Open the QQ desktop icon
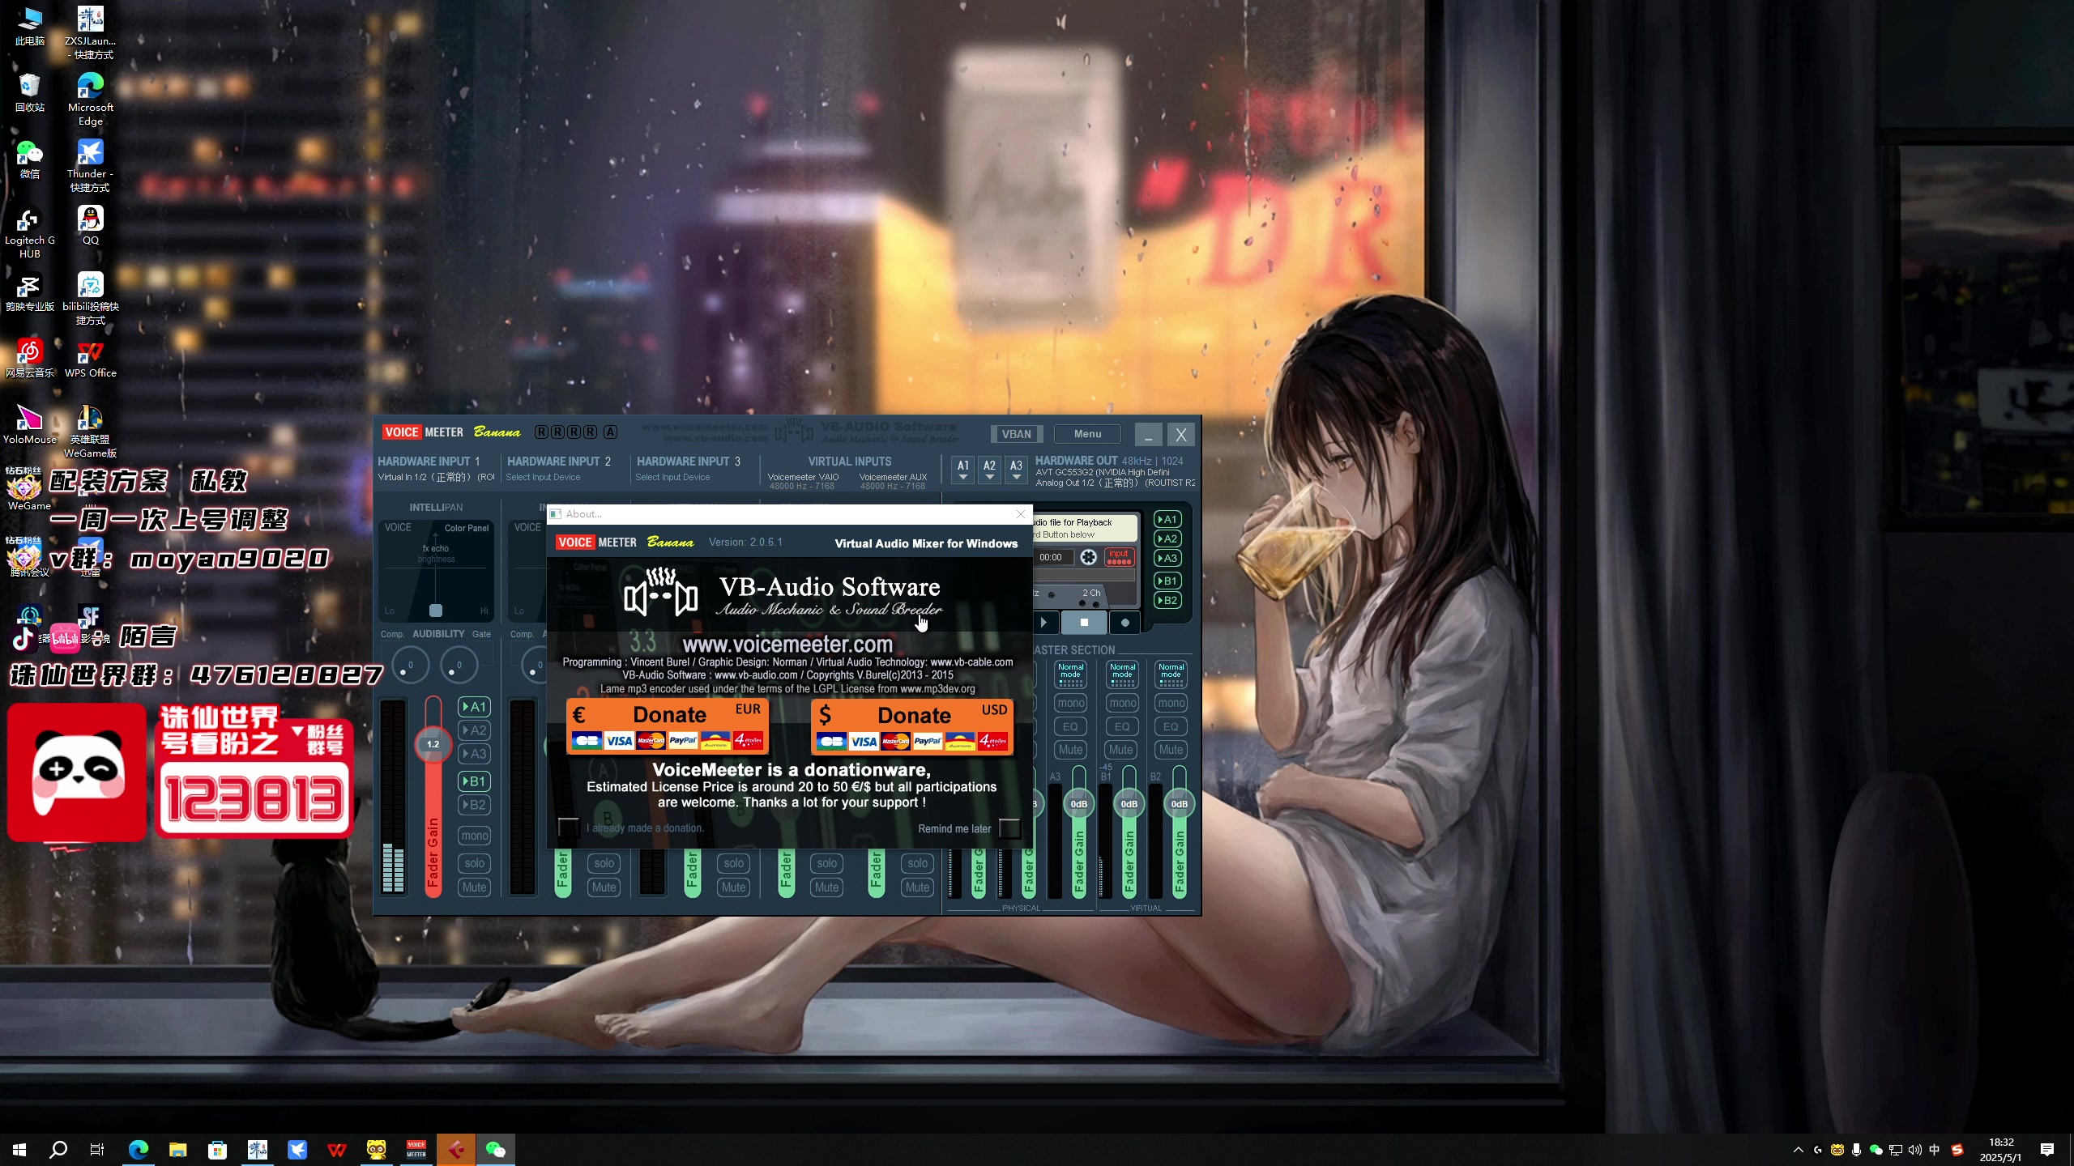Image resolution: width=2074 pixels, height=1166 pixels. [91, 224]
